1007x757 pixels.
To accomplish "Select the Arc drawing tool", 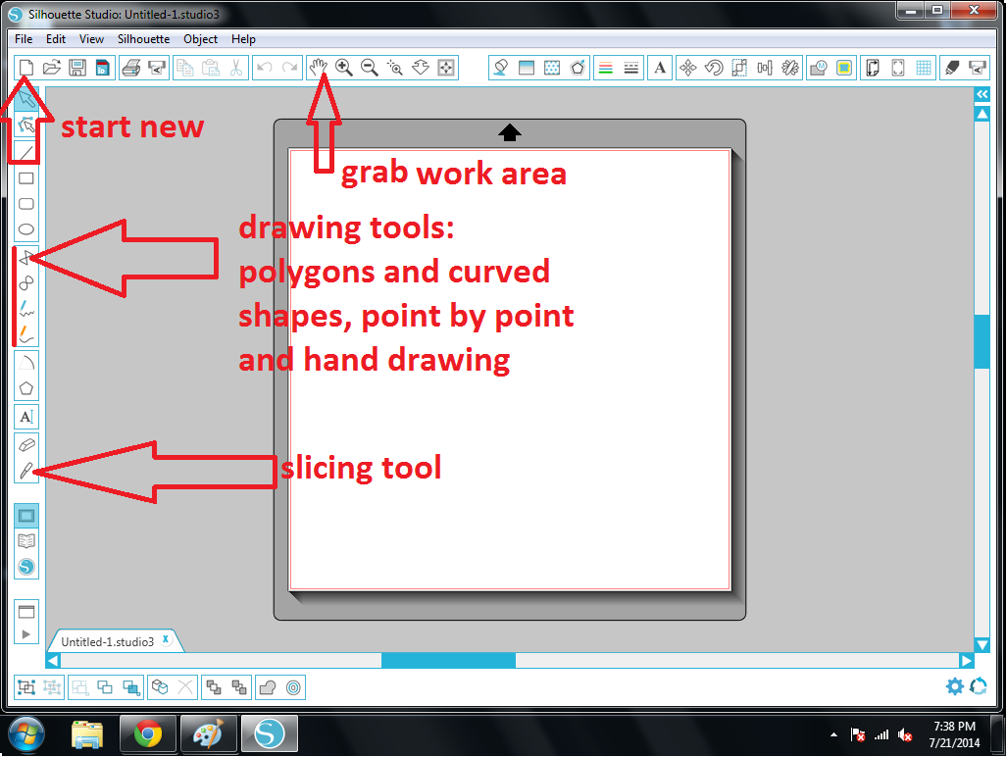I will pos(26,363).
